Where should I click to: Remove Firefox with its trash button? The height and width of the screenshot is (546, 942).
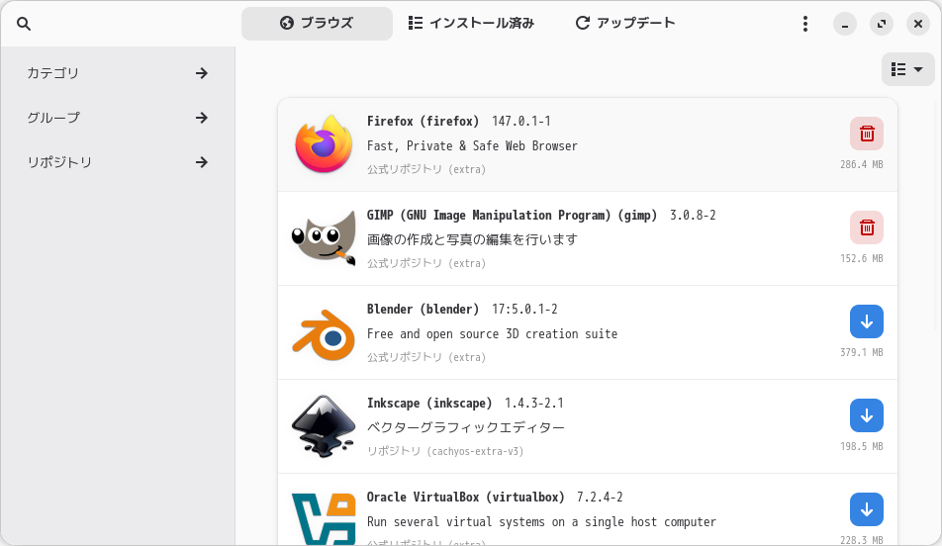(867, 134)
